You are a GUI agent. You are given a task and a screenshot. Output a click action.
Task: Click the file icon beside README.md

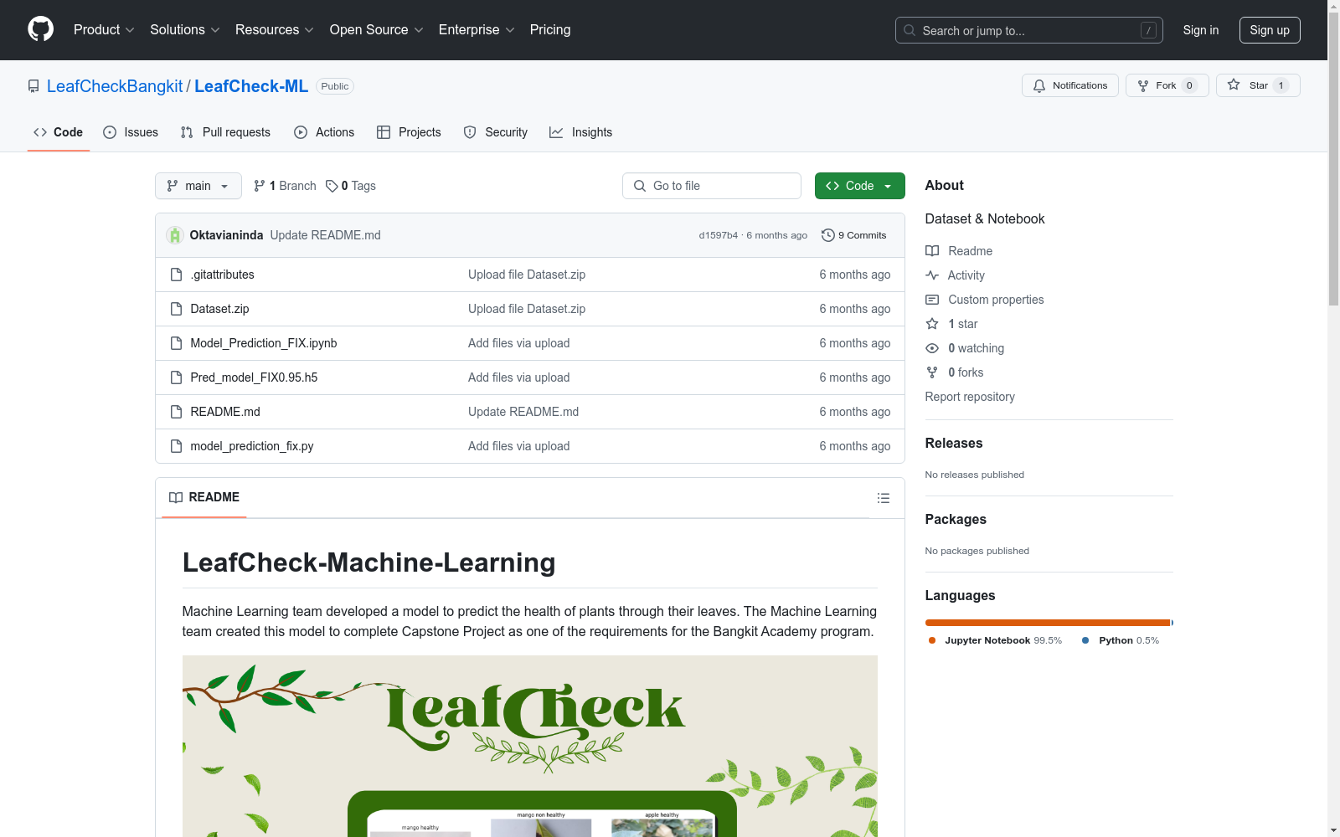(x=176, y=412)
